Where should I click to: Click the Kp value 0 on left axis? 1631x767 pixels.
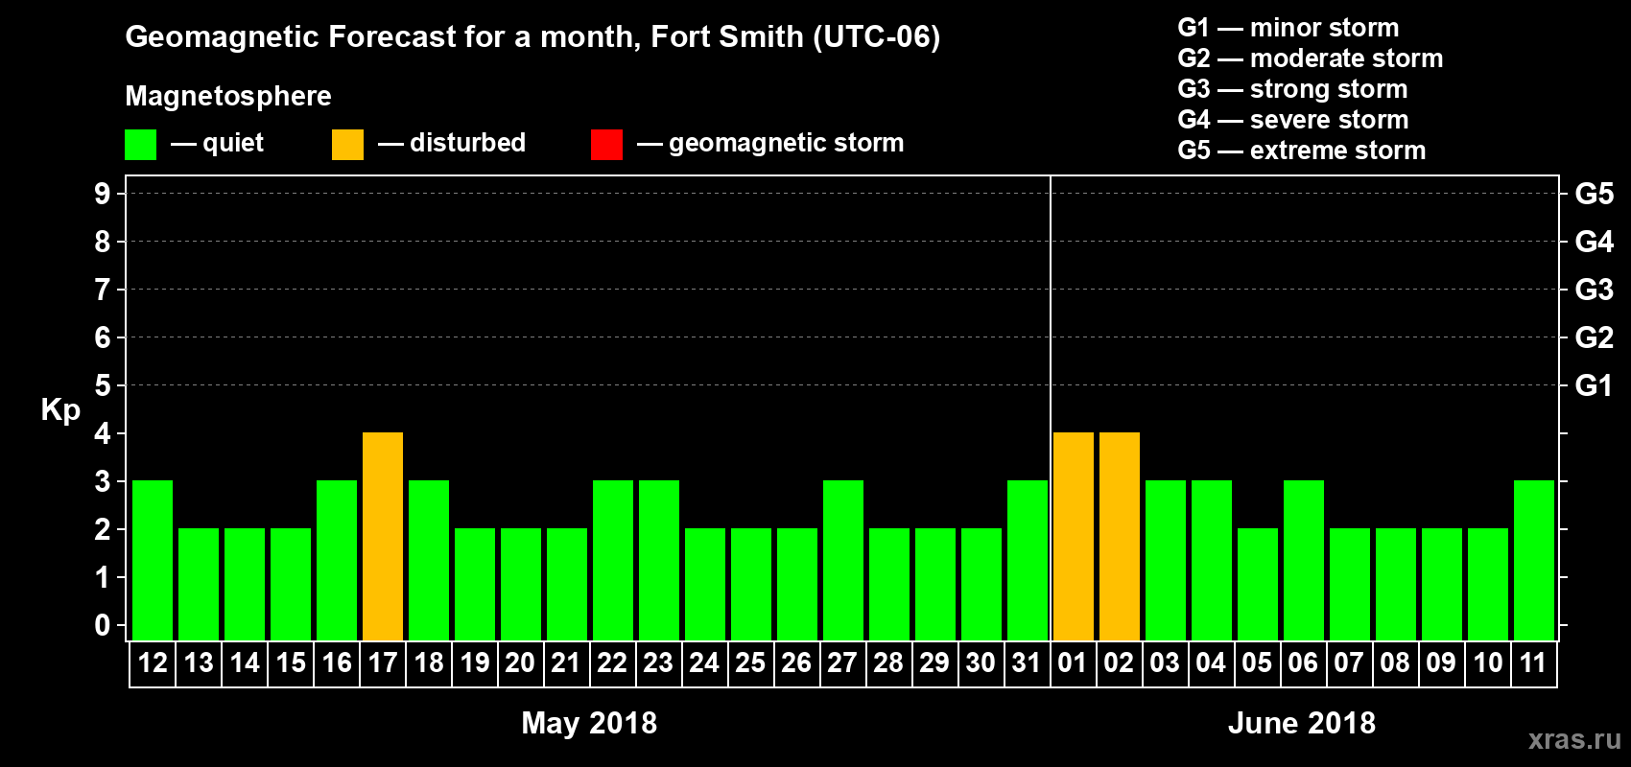[x=103, y=625]
